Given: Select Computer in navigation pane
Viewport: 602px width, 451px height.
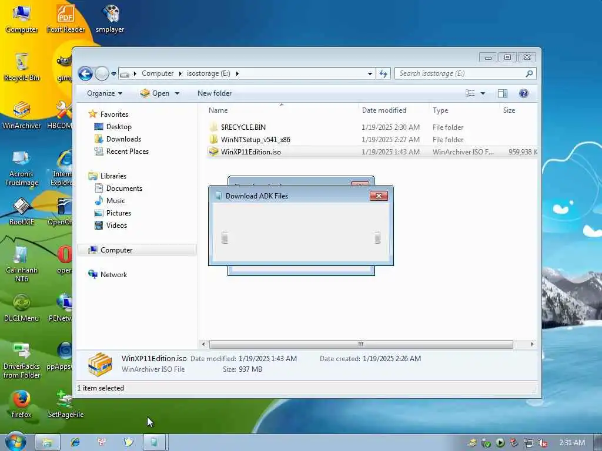Looking at the screenshot, I should pos(137,250).
